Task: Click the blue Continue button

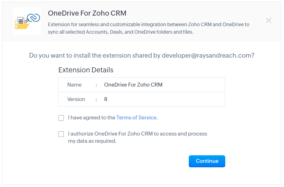Action: (x=207, y=161)
